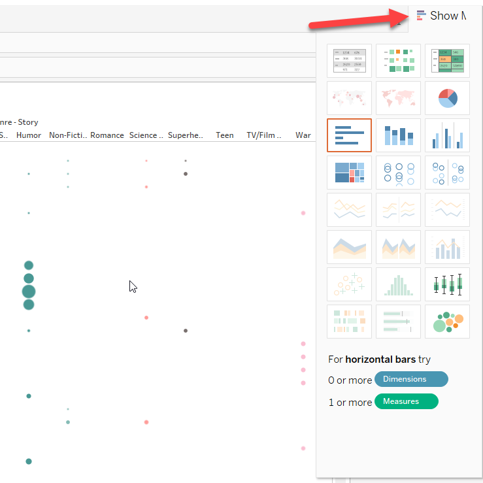Select the text table chart type
The image size is (483, 483).
(349, 61)
